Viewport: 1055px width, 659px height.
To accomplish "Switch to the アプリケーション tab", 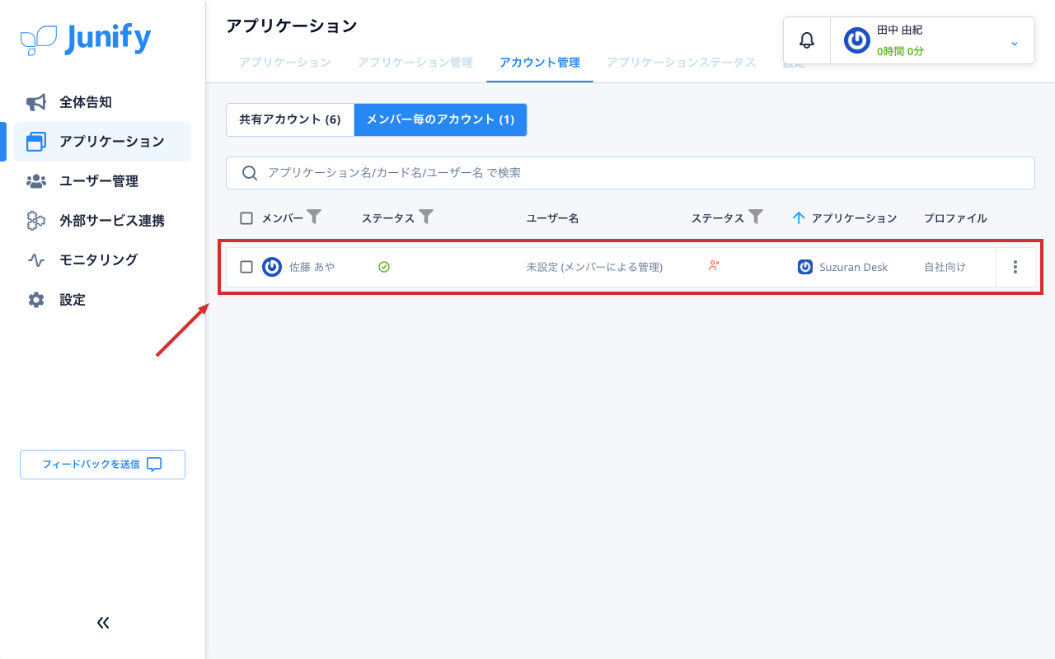I will pyautogui.click(x=284, y=63).
